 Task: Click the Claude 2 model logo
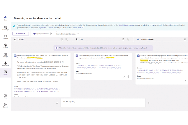coord(15,39)
